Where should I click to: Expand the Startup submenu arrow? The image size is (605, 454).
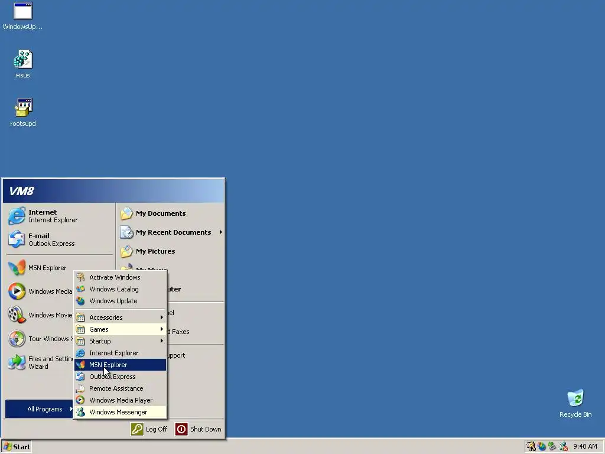click(x=162, y=341)
